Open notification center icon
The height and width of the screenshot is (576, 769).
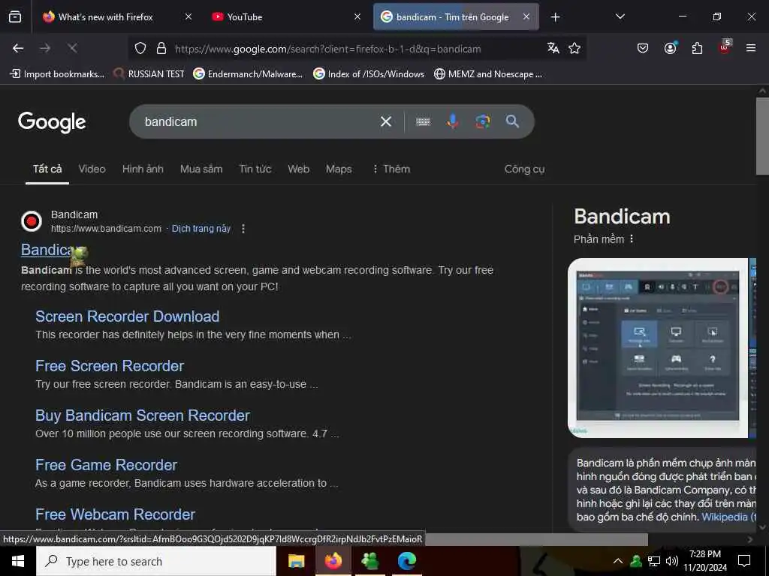[x=744, y=561]
